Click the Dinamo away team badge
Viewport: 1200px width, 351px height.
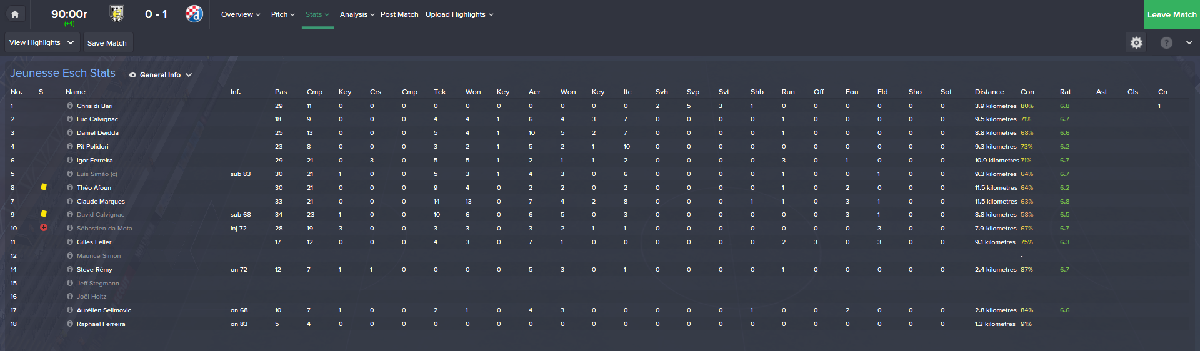click(194, 14)
